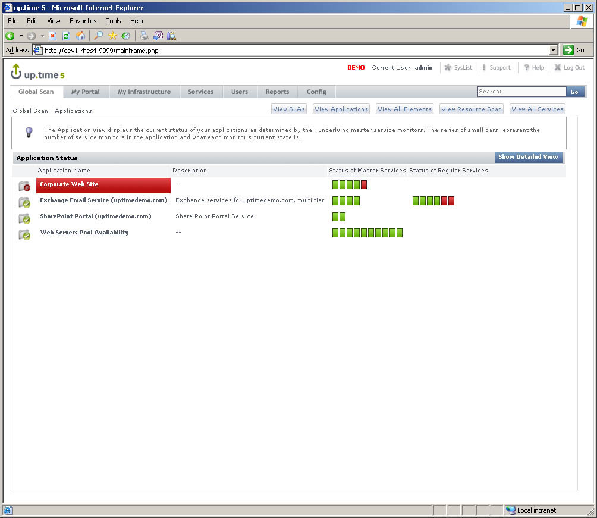Open the File menu
This screenshot has height=518, width=597.
12,21
